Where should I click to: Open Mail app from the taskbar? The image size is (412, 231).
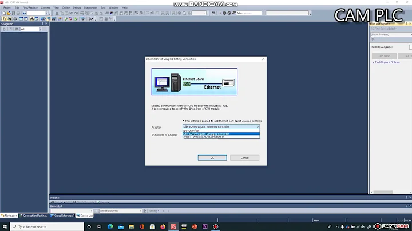coord(121,226)
